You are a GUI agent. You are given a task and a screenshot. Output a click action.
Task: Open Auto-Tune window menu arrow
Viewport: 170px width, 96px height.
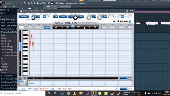[x=18, y=11]
